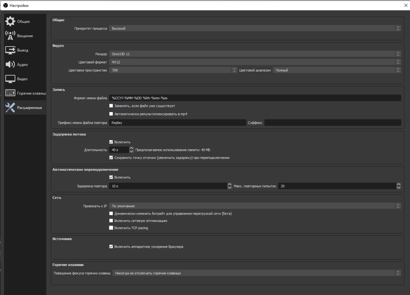Increase Задержка повтора with up arrow
Viewport: 410px width, 295px height.
coord(229,184)
